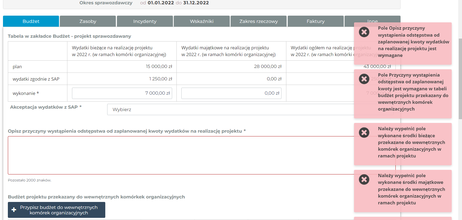Open the Inne tab
This screenshot has width=462, height=220.
[349, 19]
